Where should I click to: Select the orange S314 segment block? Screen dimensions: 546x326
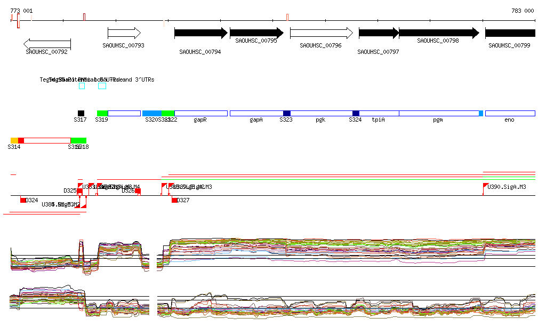tap(14, 140)
